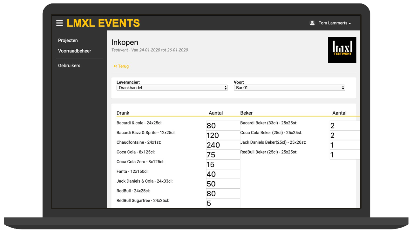
Task: Focus the Jack Daniels & Cola quantity input
Action: click(x=223, y=184)
